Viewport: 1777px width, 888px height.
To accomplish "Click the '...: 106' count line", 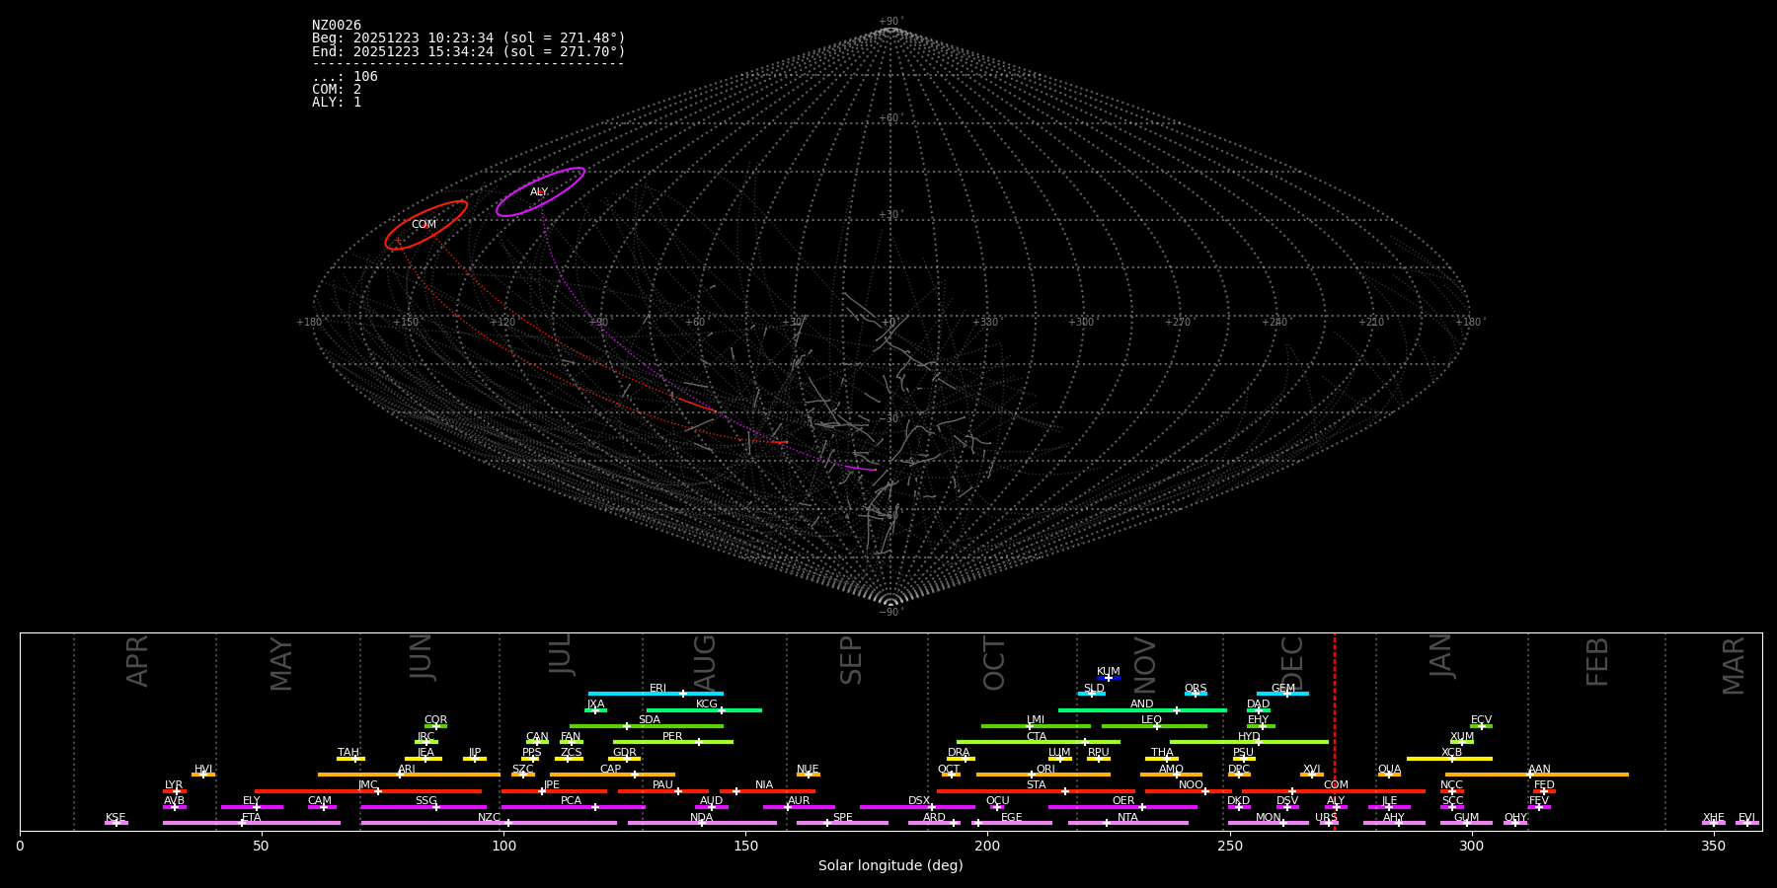I will (x=345, y=77).
